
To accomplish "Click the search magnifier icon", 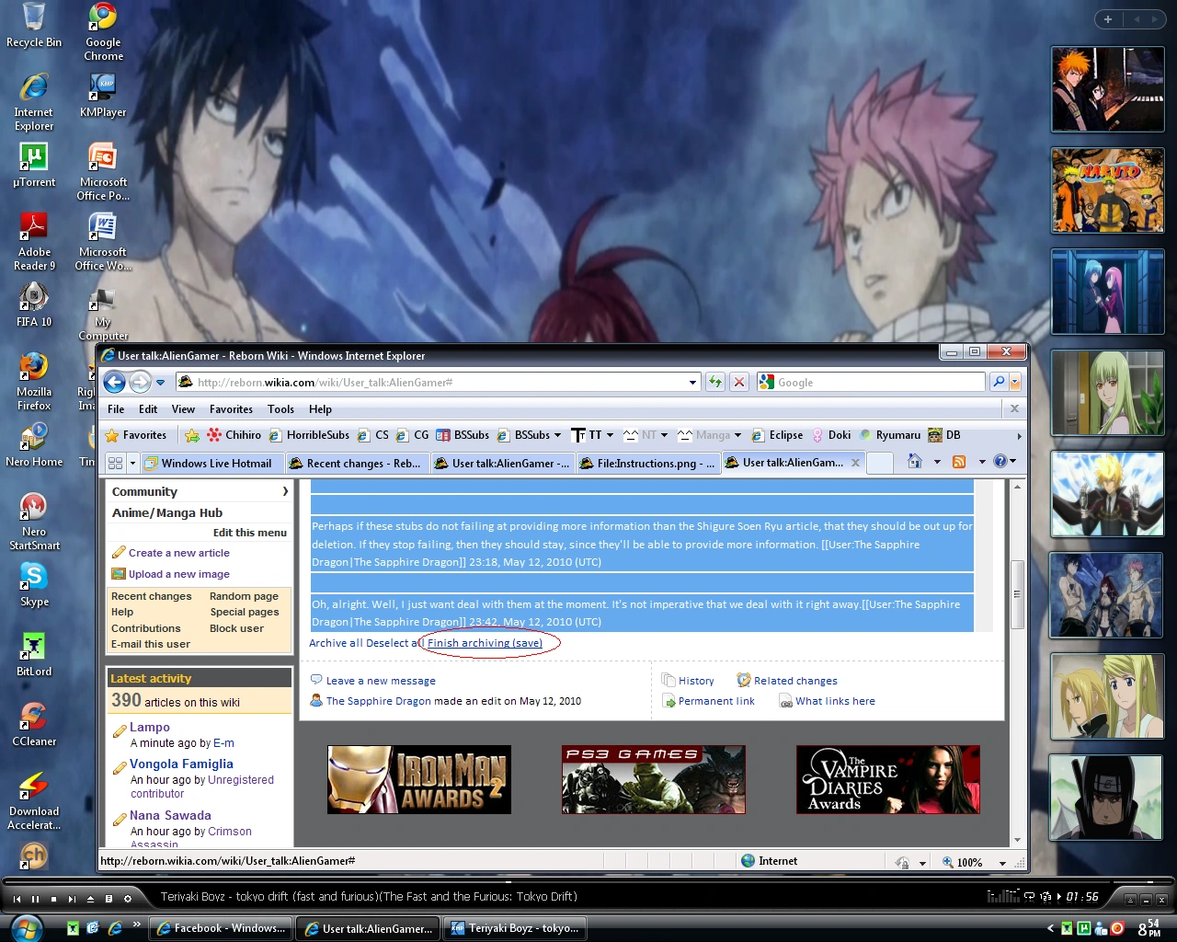I will [998, 382].
